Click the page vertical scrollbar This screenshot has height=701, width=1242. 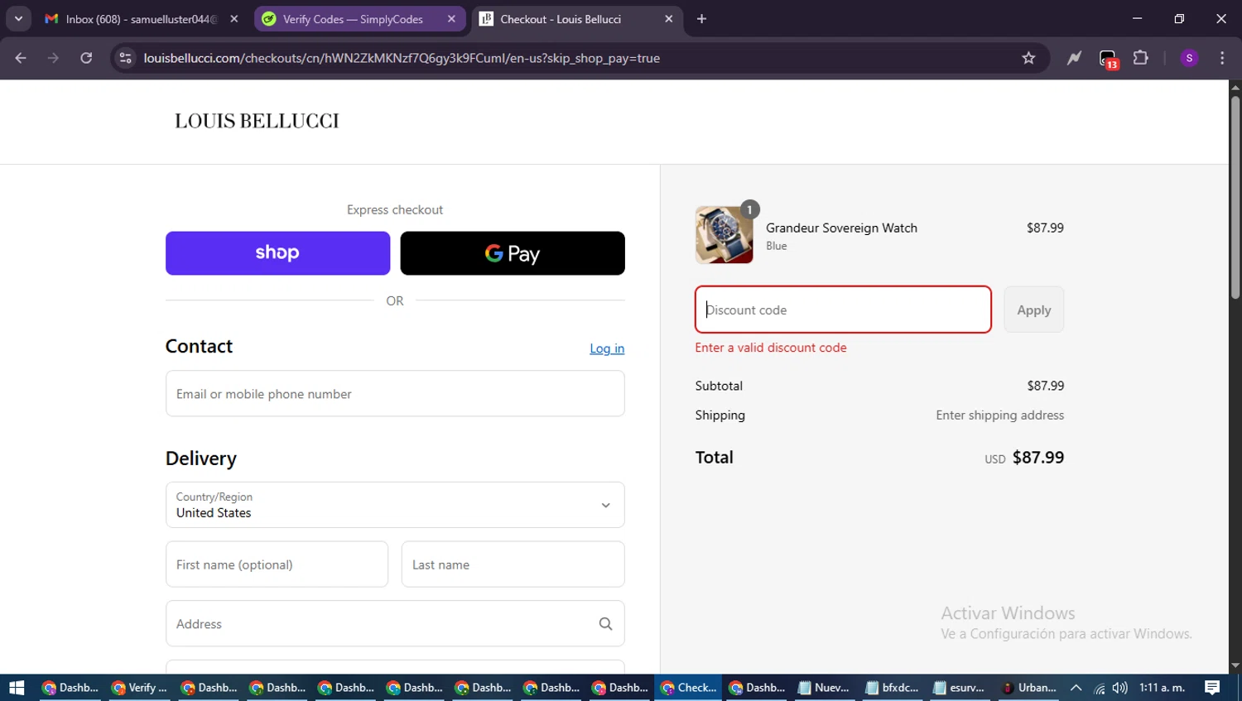(1235, 197)
